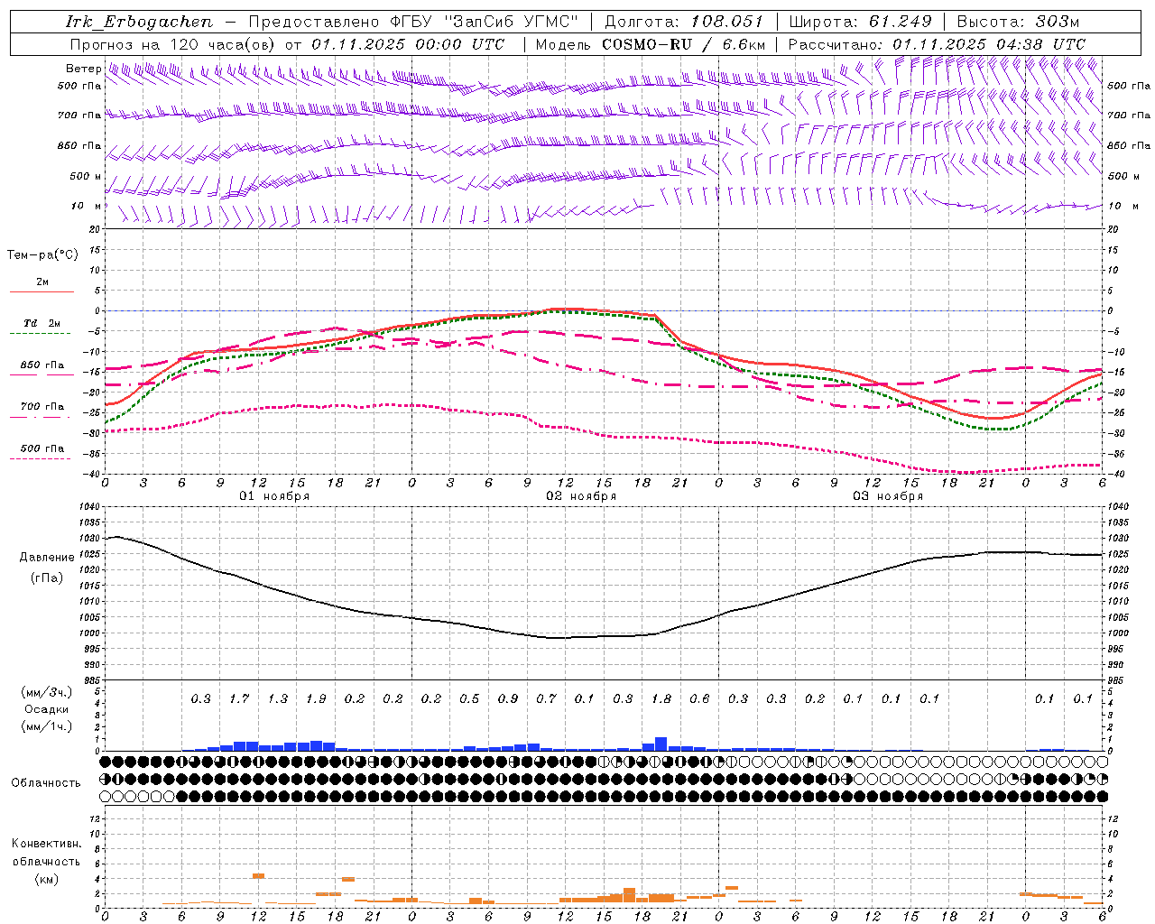1155x924 pixels.
Task: Select the 700 гПа legend entry in temperature panel
Action: [x=42, y=407]
